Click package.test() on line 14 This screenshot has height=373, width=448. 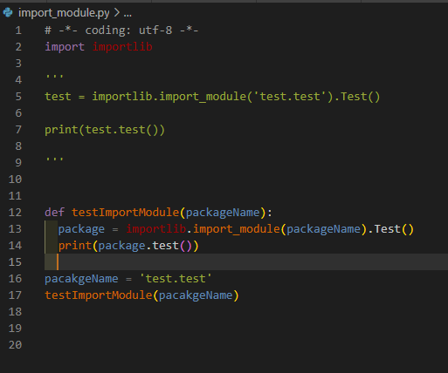pos(145,246)
